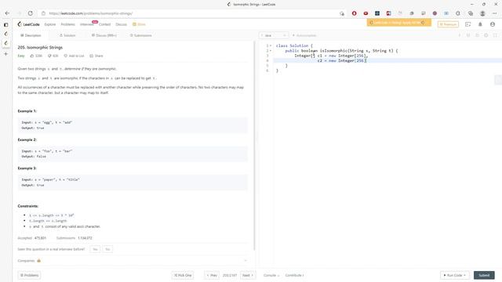The image size is (502, 282).
Task: Click the red Opera-style extension icon
Action: pos(354,13)
